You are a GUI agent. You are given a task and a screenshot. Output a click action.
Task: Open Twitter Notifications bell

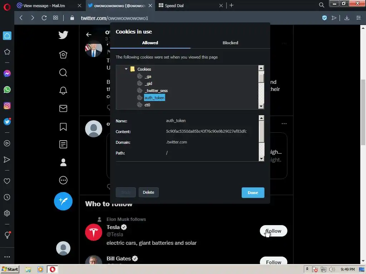click(x=63, y=91)
